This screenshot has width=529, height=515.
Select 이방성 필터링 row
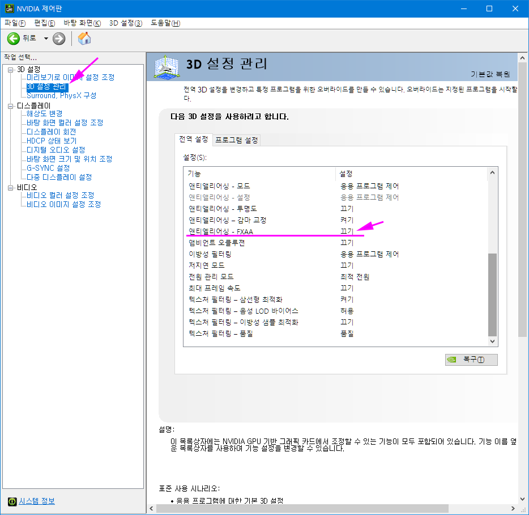(335, 254)
